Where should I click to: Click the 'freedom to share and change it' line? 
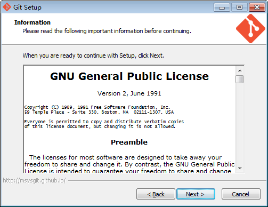(129, 164)
